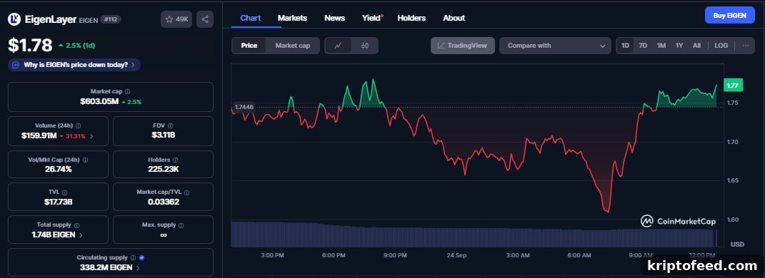Open the Yield tab
Screen dimensions: 765x278
point(372,18)
